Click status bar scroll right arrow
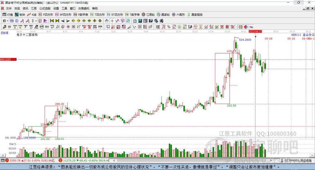 point(271,160)
